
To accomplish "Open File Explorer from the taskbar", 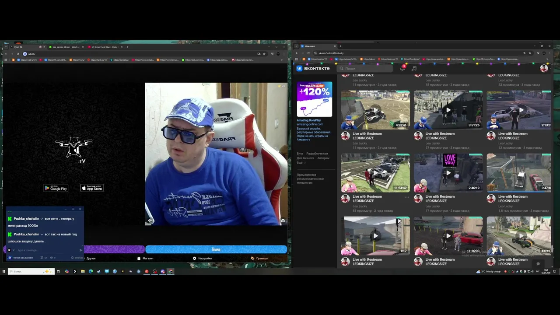I will (83, 271).
